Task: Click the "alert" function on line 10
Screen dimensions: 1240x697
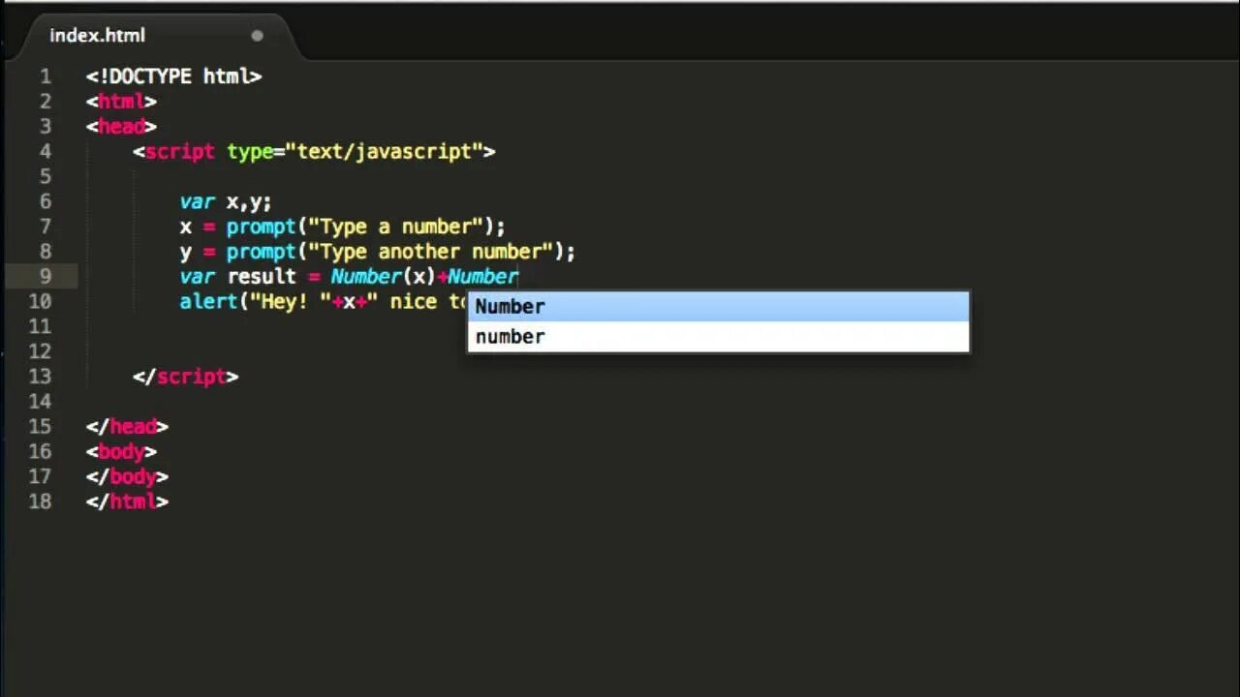Action: pos(208,302)
